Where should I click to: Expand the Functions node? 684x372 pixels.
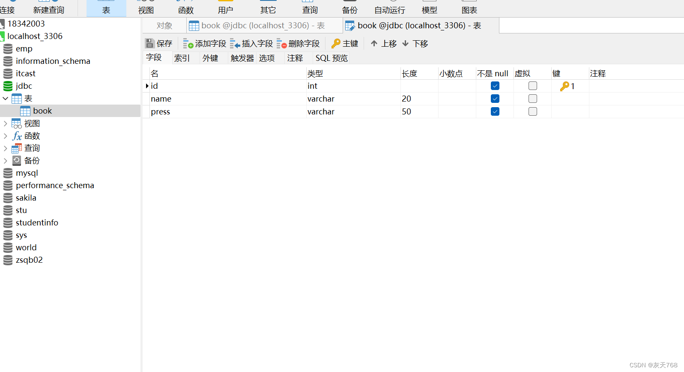[6, 136]
